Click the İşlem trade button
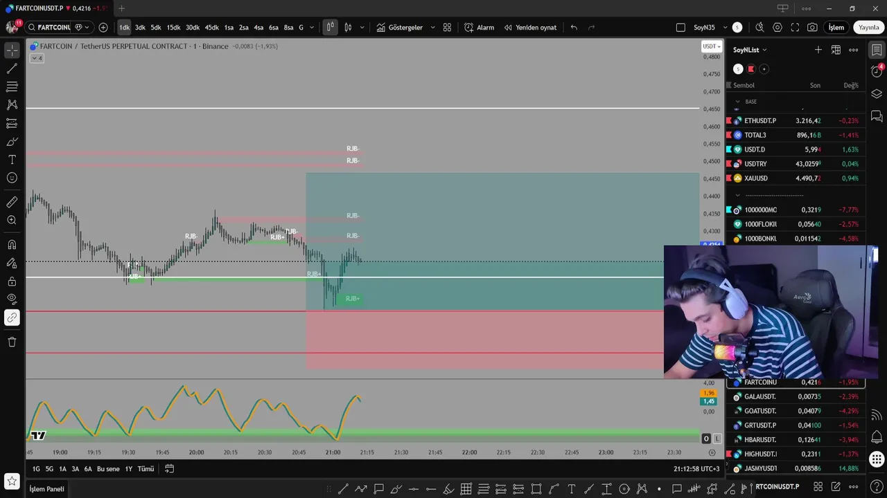This screenshot has height=498, width=887. 836,28
